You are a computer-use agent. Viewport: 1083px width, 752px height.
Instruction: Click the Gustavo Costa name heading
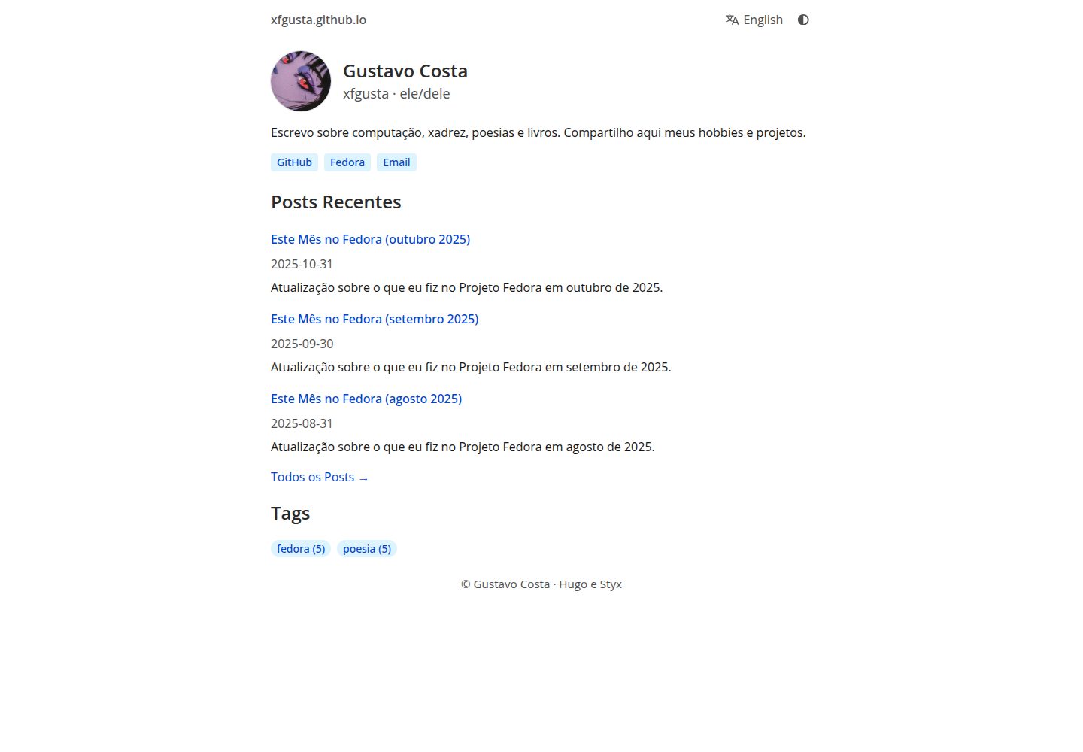pyautogui.click(x=405, y=71)
